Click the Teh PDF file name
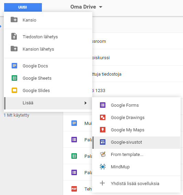Image resolution: width=183 pixels, height=195 pixels. click(88, 189)
